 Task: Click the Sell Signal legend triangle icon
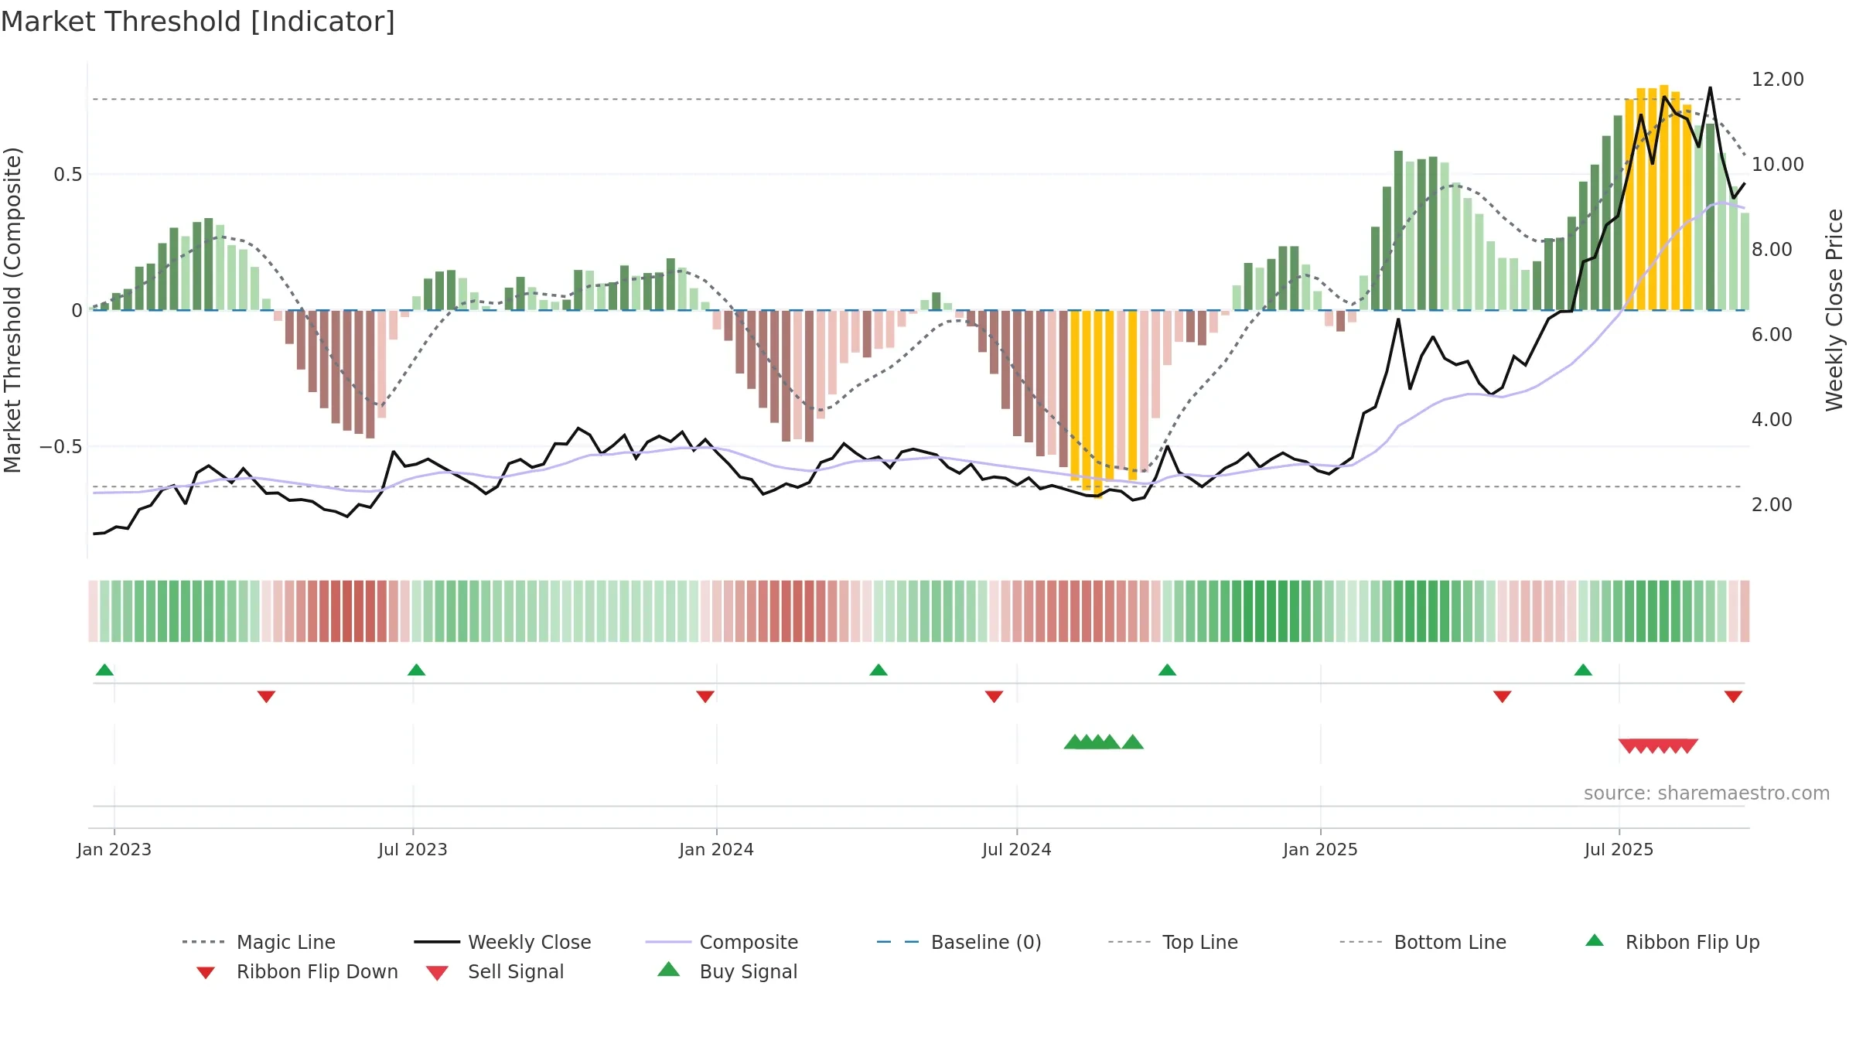(437, 973)
